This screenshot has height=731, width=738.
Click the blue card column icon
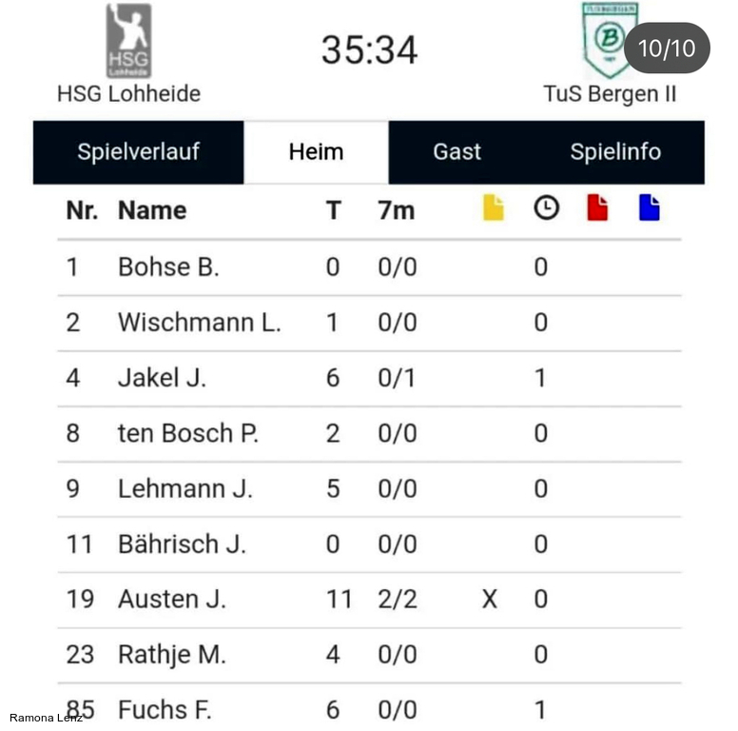[650, 207]
